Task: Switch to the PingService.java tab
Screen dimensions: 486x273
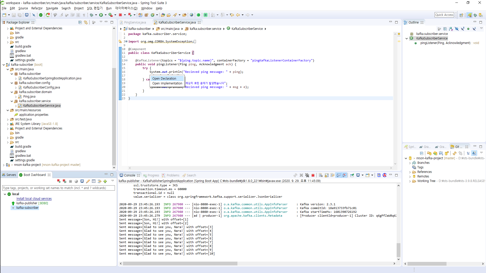Action: [135, 22]
